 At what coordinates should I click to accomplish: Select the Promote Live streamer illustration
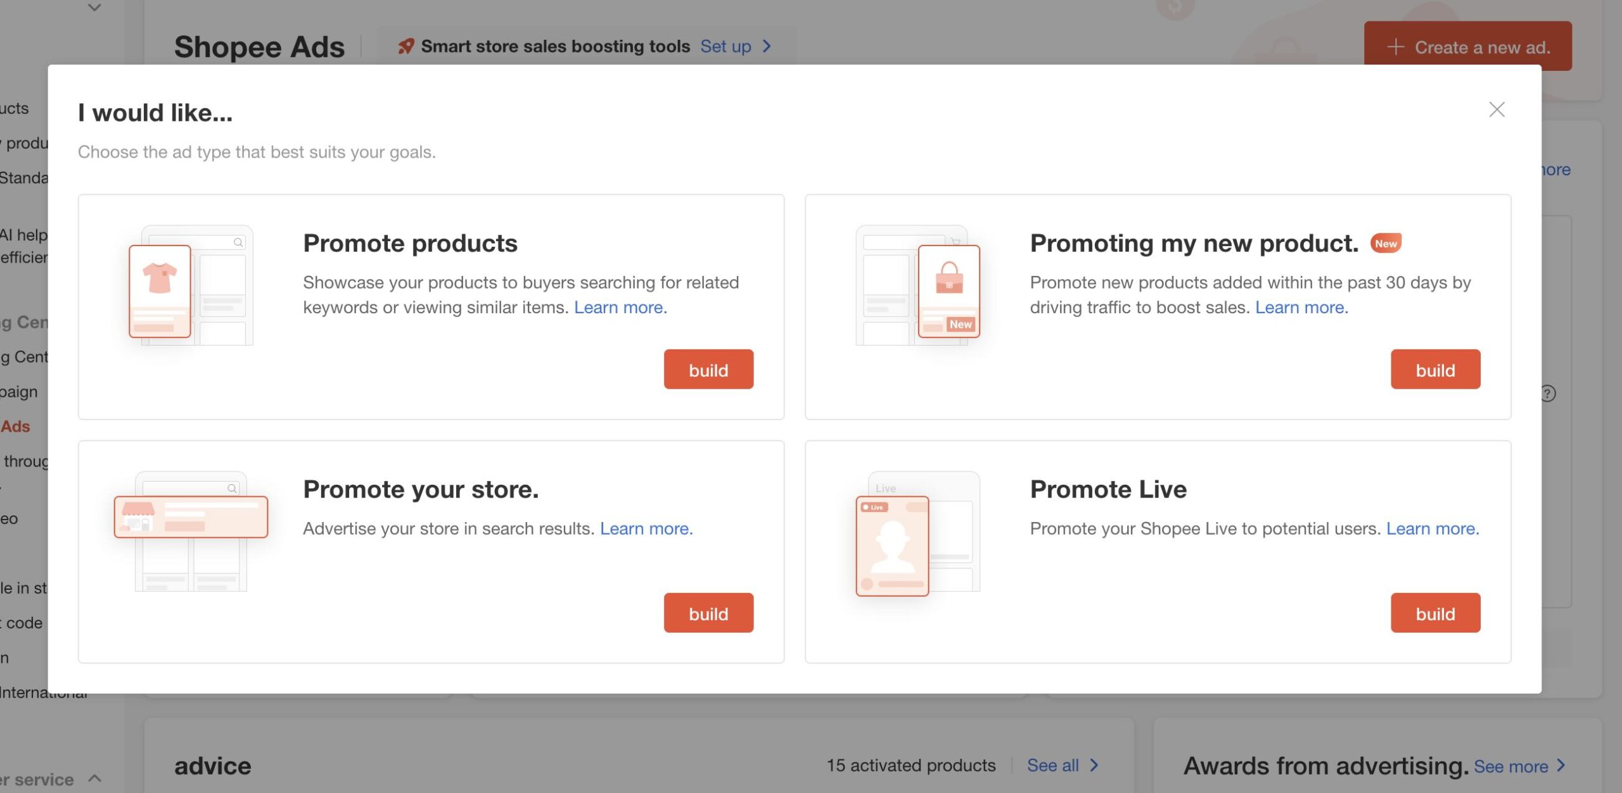click(x=917, y=534)
